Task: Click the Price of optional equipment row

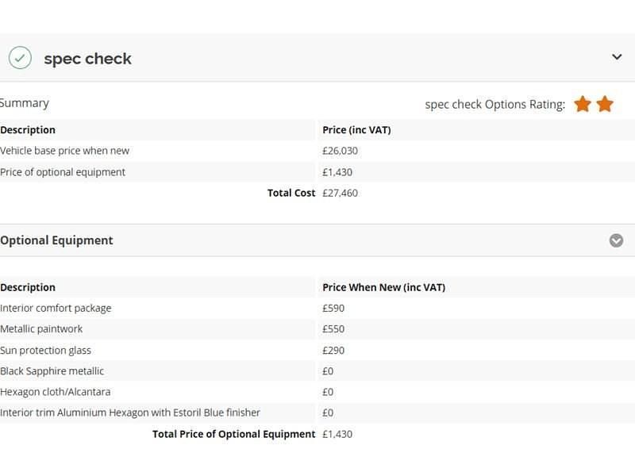Action: coord(63,172)
